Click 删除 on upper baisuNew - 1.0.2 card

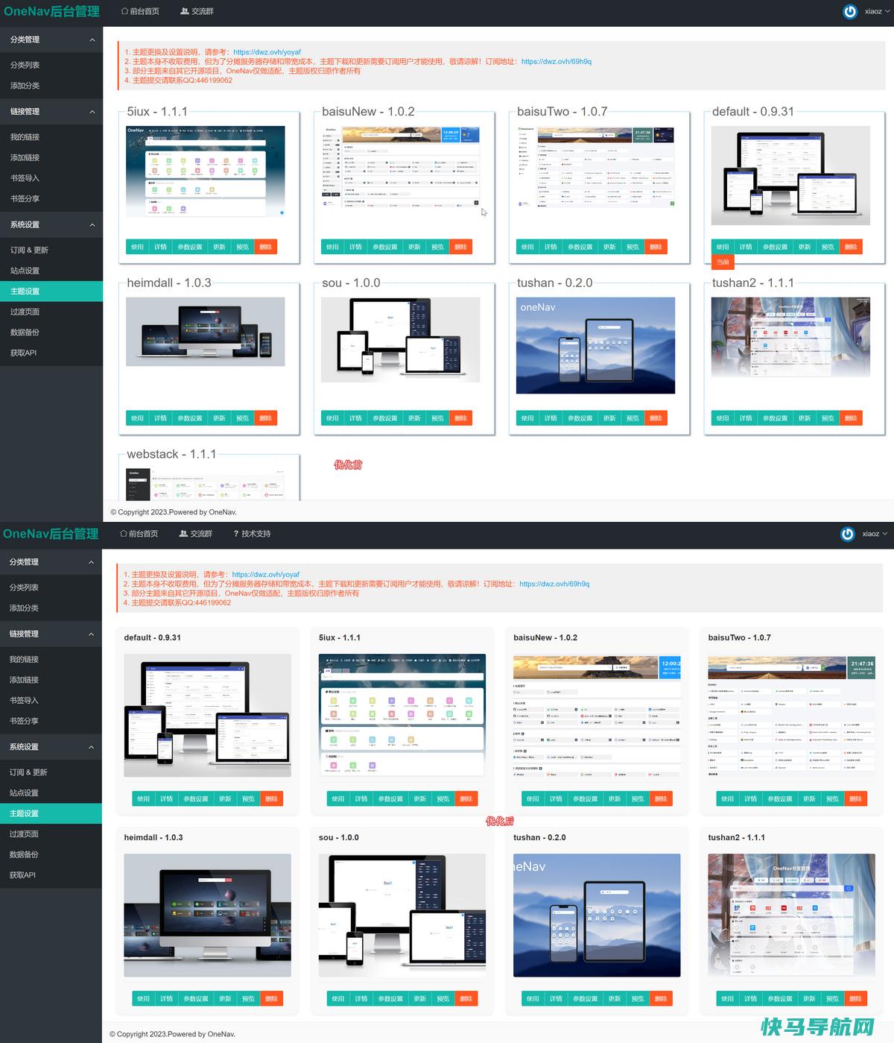coord(460,247)
